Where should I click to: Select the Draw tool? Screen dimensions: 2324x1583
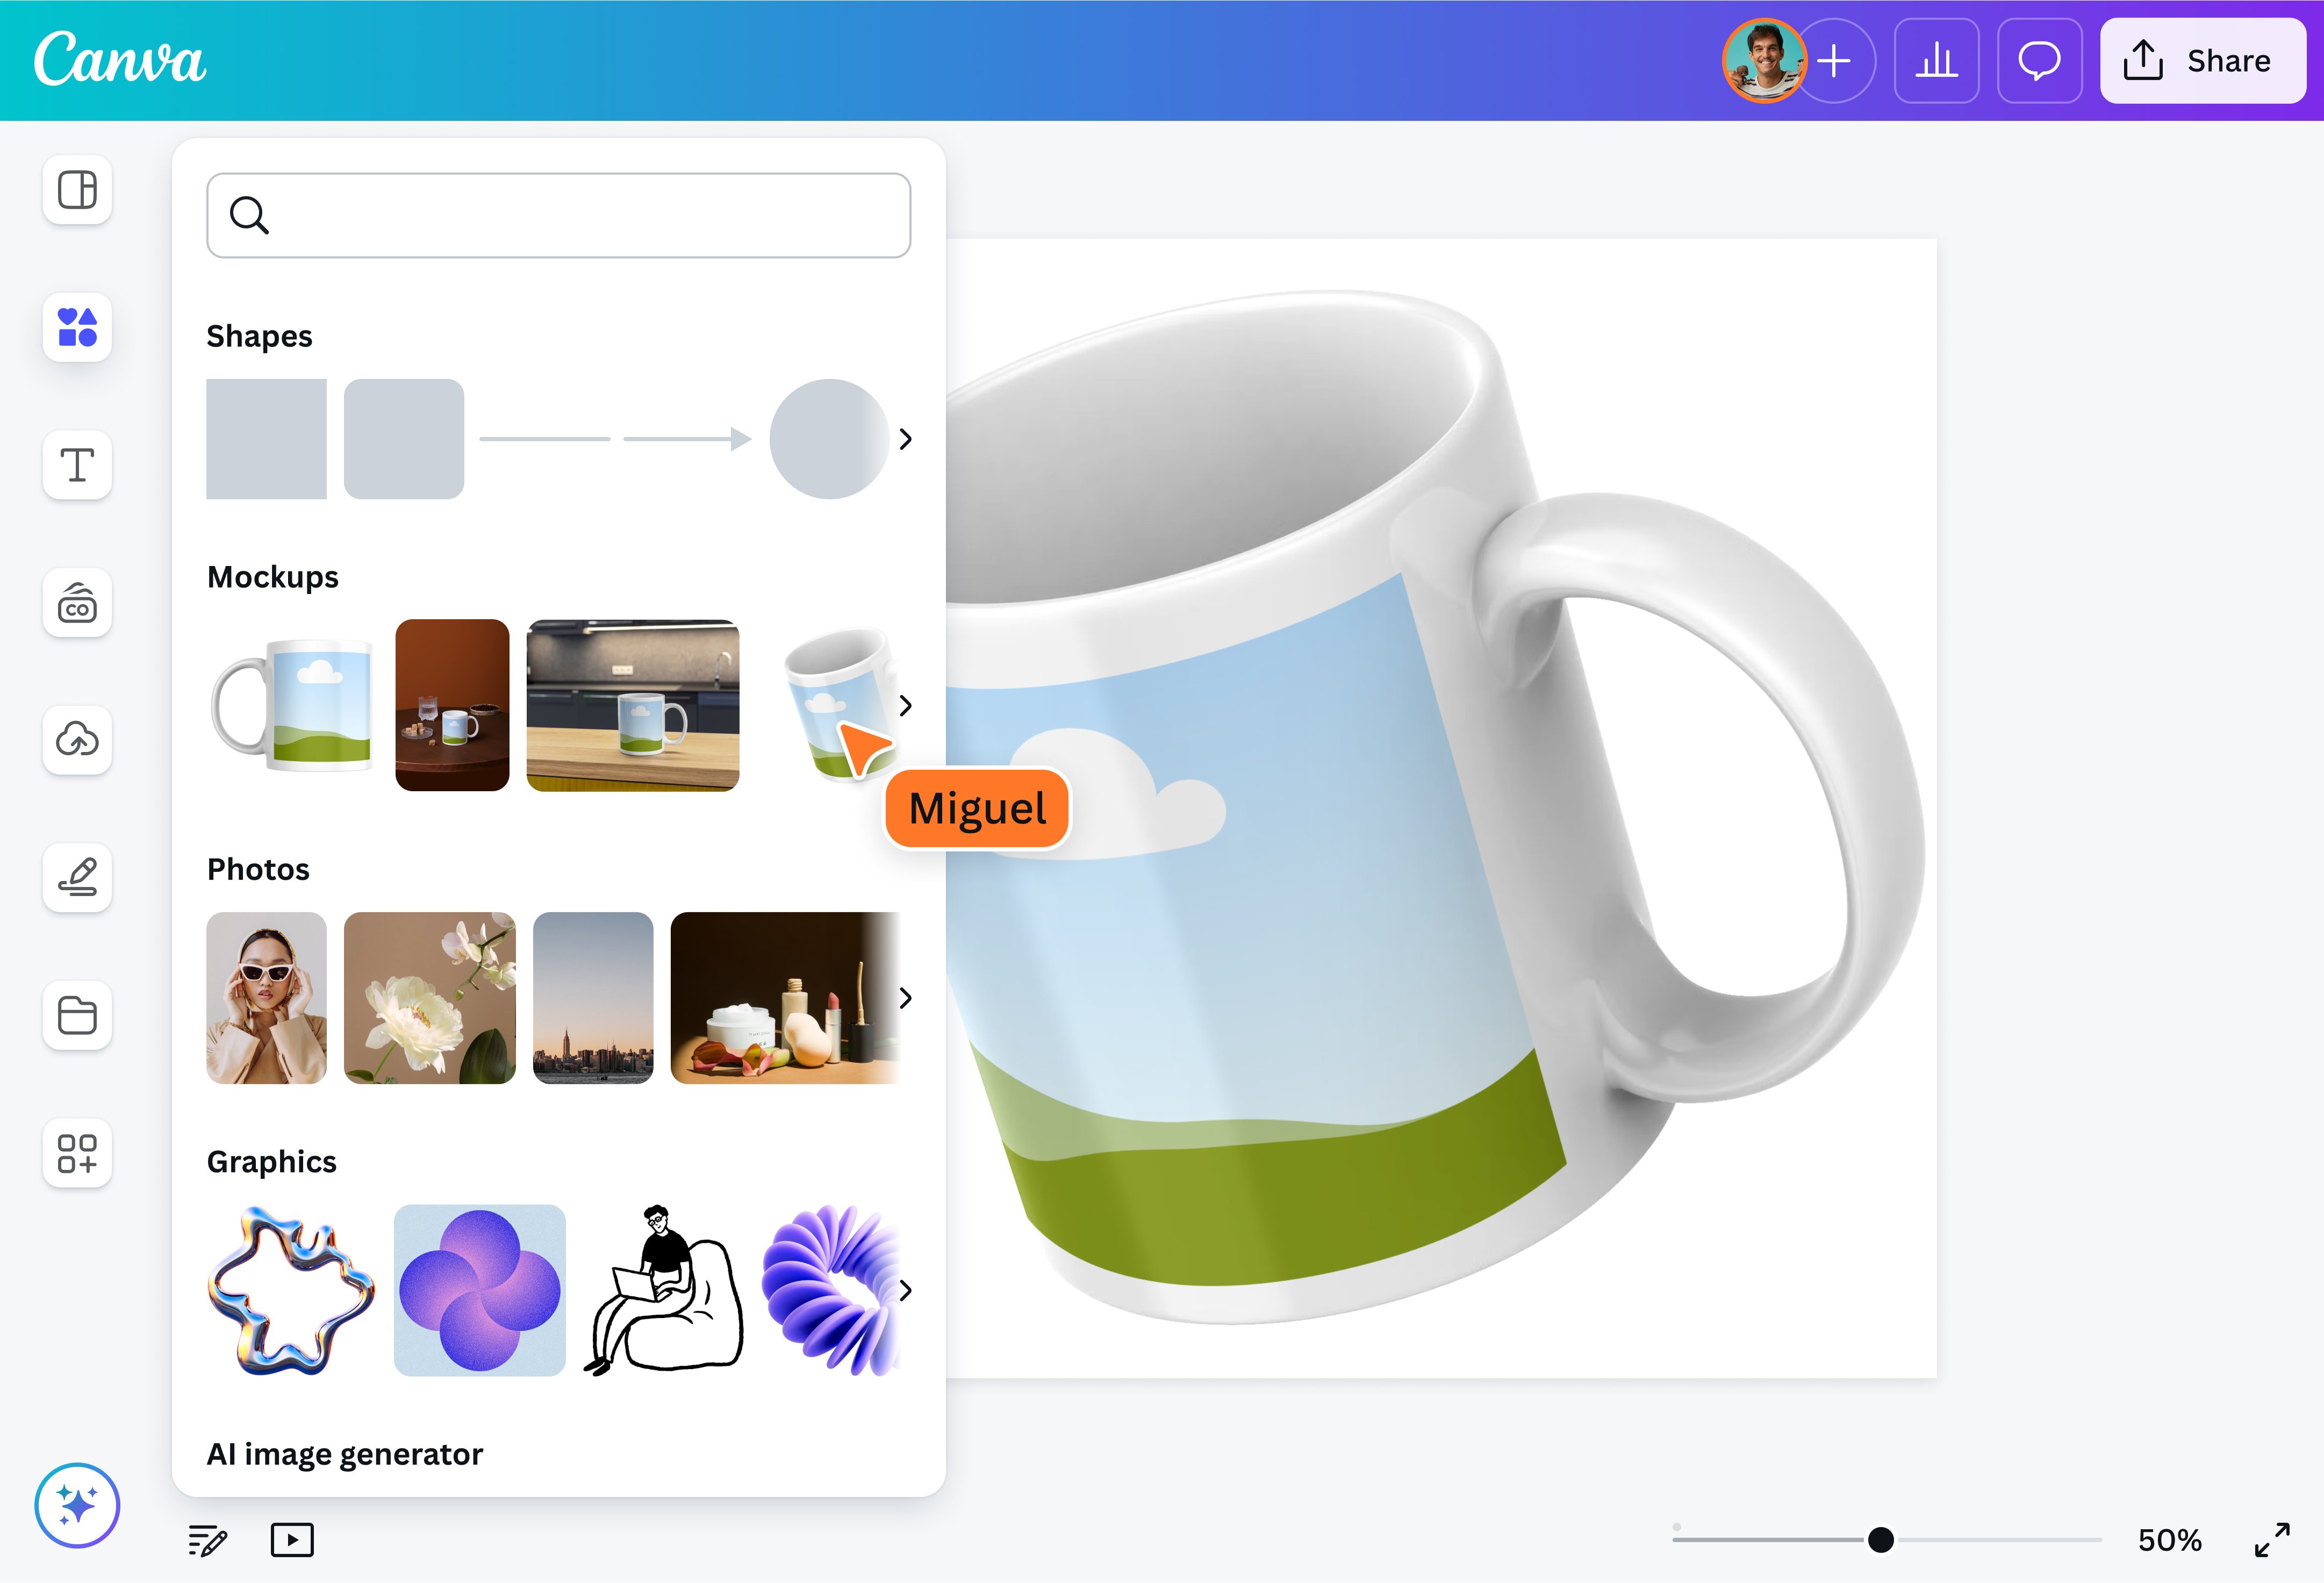pos(77,878)
